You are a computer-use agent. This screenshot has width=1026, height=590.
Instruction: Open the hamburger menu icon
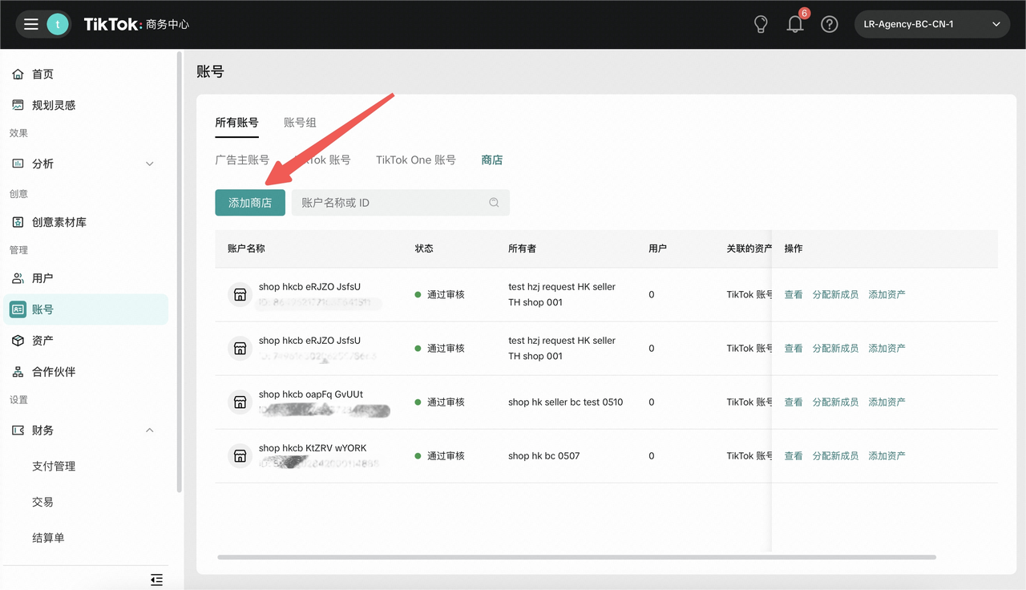click(x=31, y=24)
